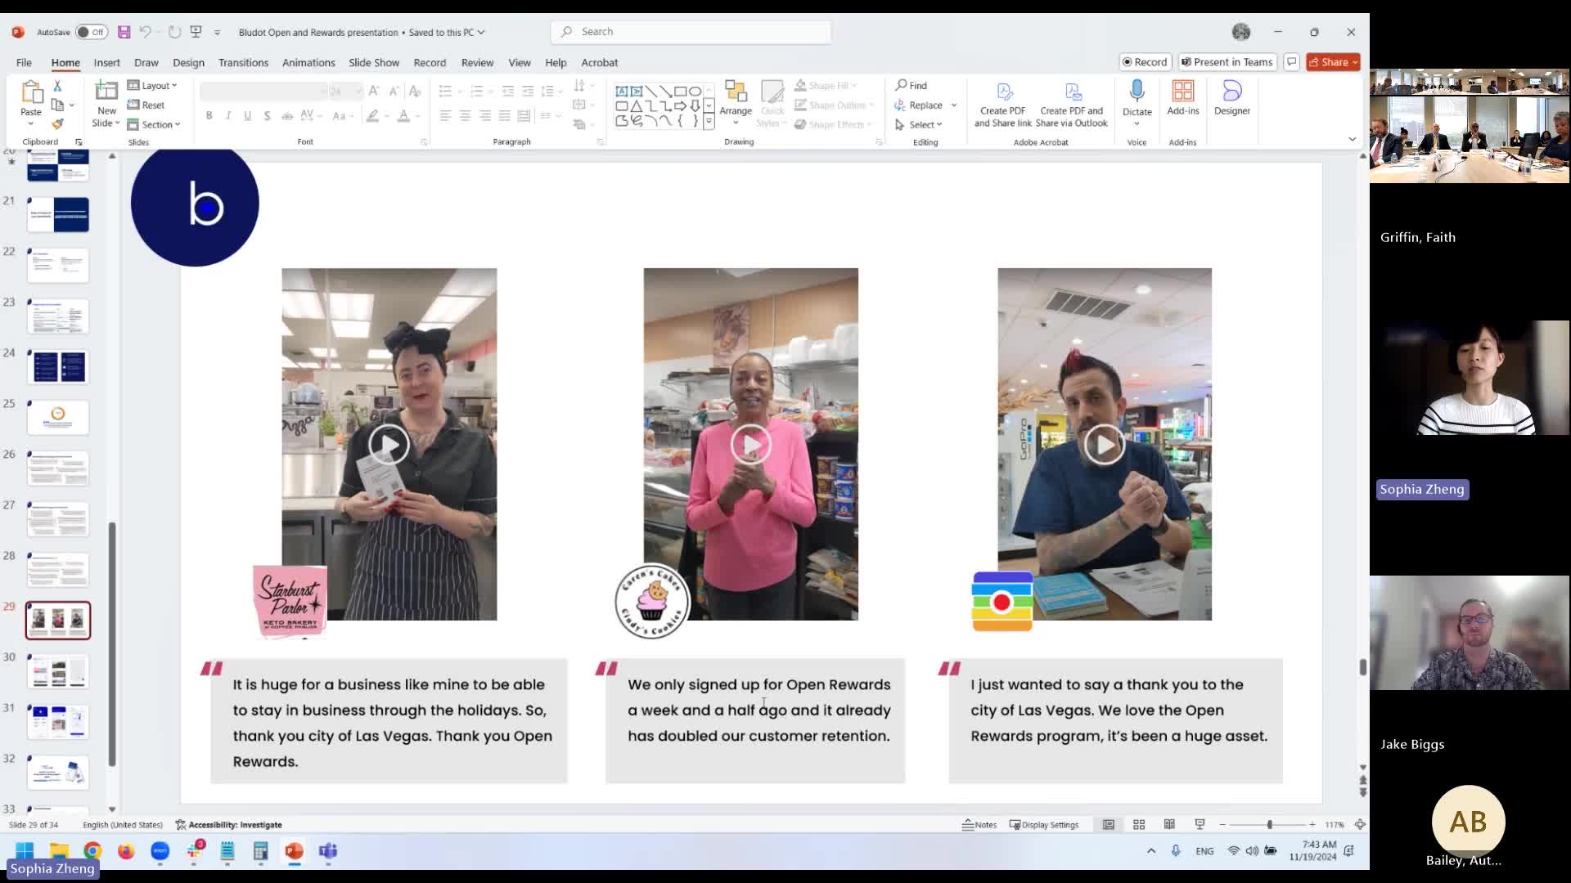Image resolution: width=1571 pixels, height=883 pixels.
Task: Toggle Bold formatting
Action: coord(209,116)
